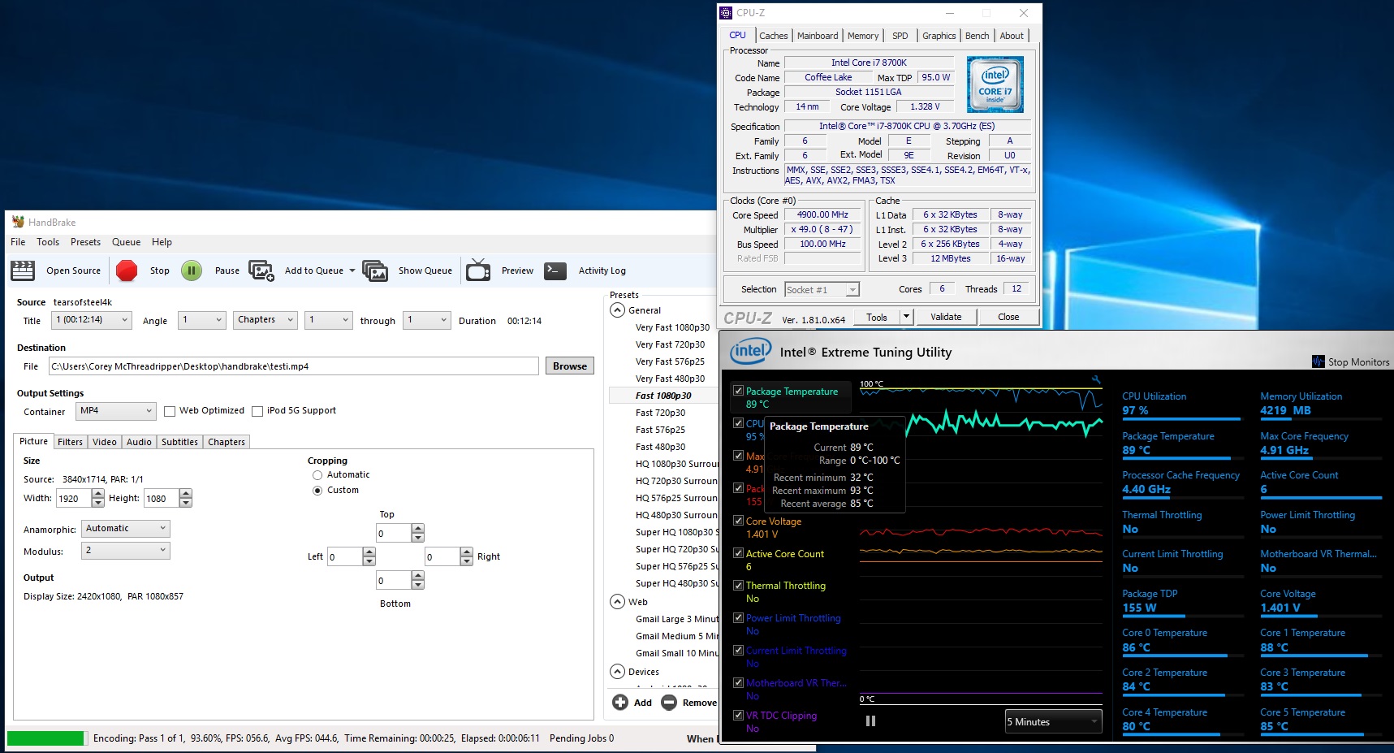The height and width of the screenshot is (753, 1394).
Task: Click the graph wrench settings icon in XTU
Action: click(x=1096, y=379)
